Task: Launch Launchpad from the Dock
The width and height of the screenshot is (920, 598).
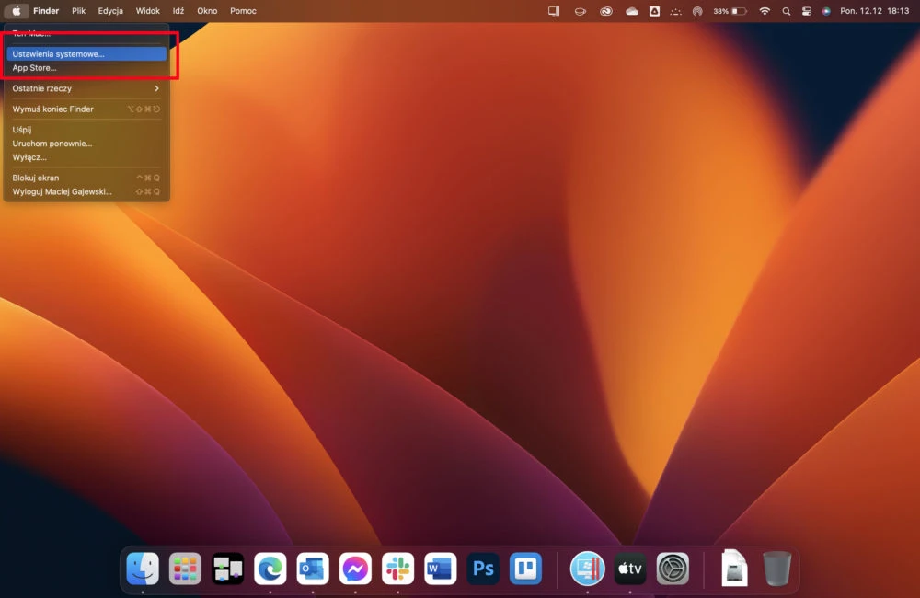Action: [x=185, y=568]
